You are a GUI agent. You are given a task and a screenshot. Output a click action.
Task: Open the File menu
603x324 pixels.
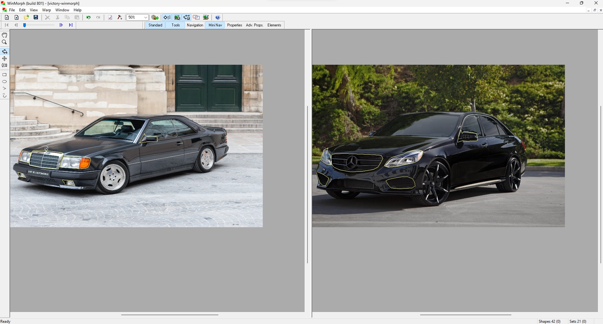click(x=12, y=10)
